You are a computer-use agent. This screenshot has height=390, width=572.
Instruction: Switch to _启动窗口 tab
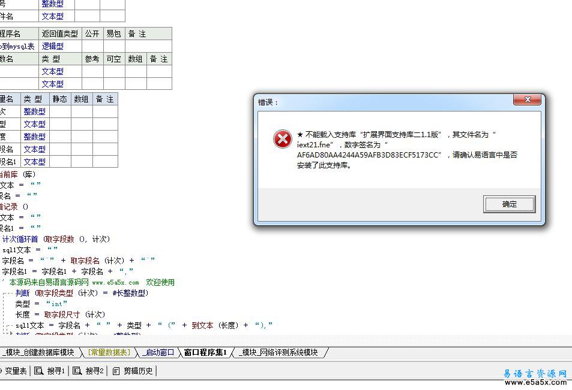(x=158, y=352)
